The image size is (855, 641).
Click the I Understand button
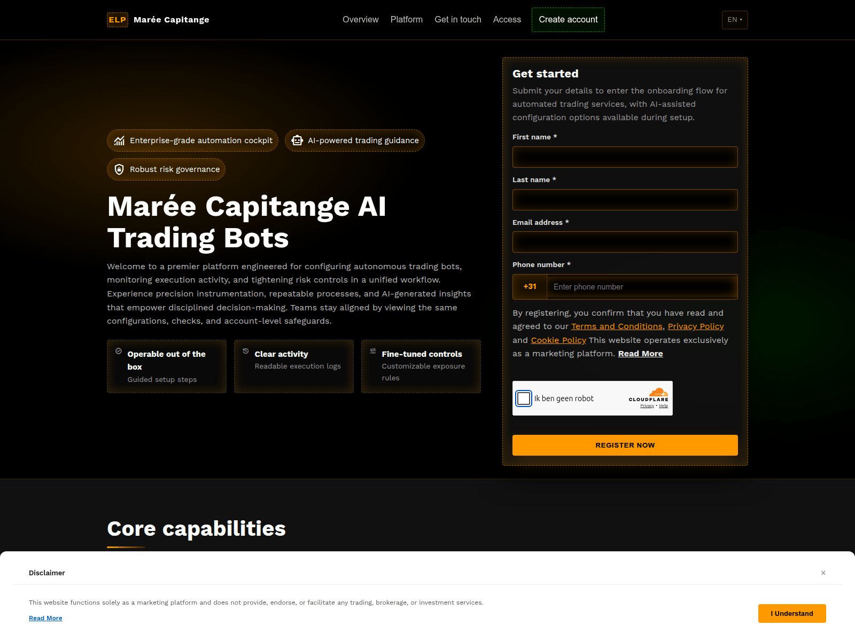click(x=792, y=613)
